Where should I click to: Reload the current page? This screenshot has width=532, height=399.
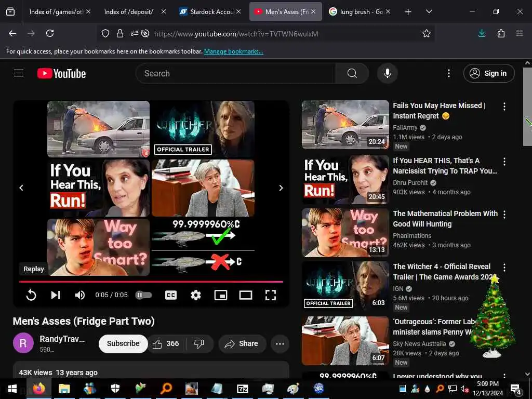[50, 33]
